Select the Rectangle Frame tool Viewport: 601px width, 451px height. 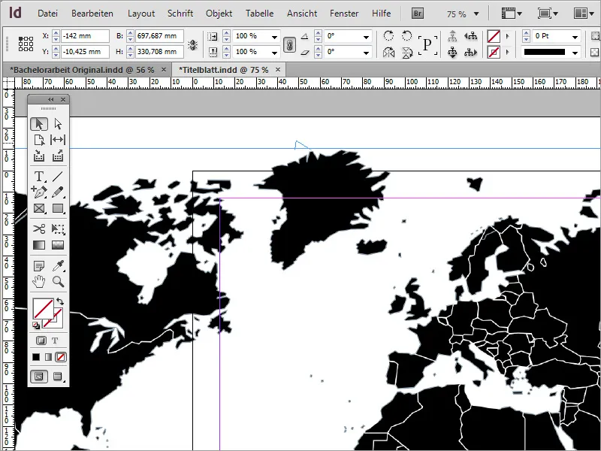[x=39, y=208]
